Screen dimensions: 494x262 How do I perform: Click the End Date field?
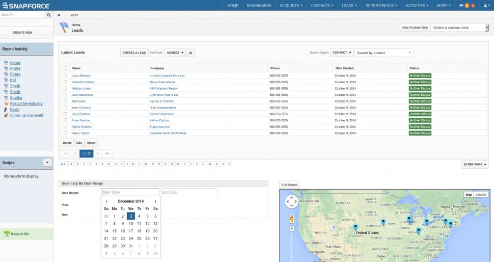point(189,192)
